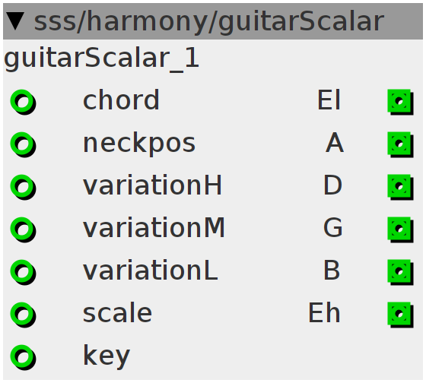Screen dimensions: 426x383
Task: Click the neckpos inlet circle
Action: pyautogui.click(x=23, y=144)
